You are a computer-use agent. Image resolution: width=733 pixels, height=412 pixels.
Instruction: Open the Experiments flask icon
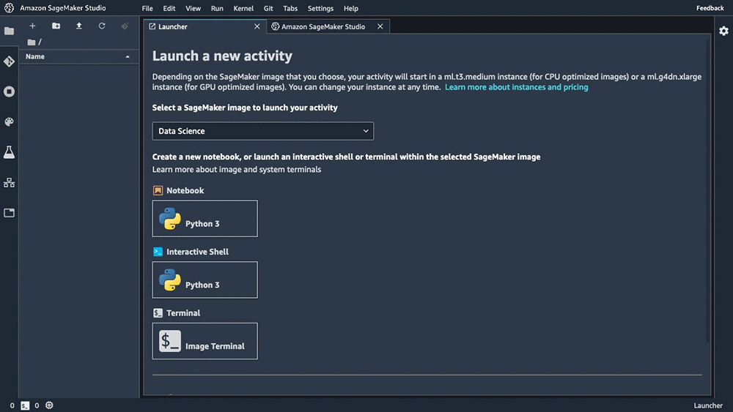(9, 152)
